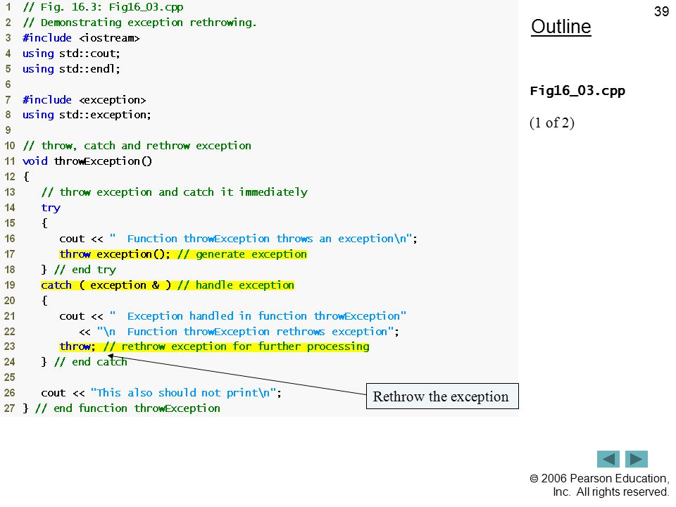The image size is (676, 507).
Task: Click the highlighted rethrow statement on line 23
Action: [214, 346]
